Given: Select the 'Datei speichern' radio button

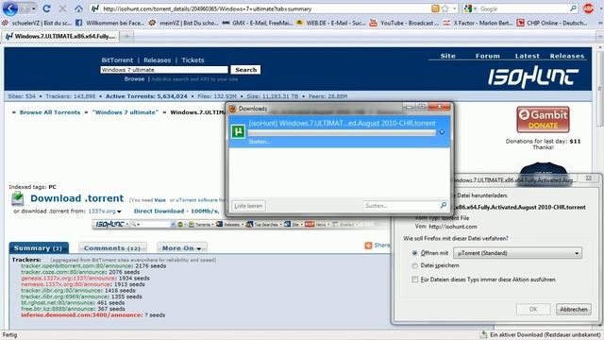Looking at the screenshot, I should pos(414,265).
